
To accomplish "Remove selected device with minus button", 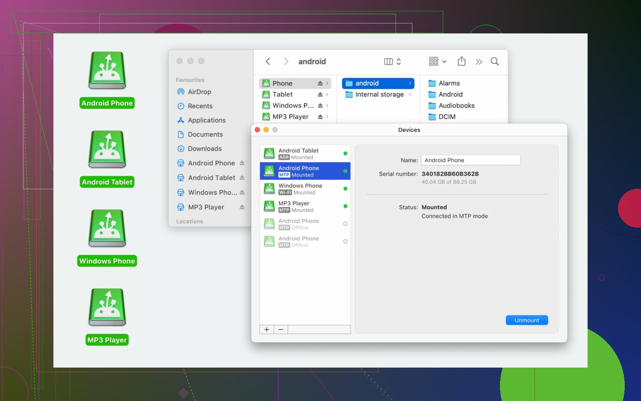I will point(281,330).
